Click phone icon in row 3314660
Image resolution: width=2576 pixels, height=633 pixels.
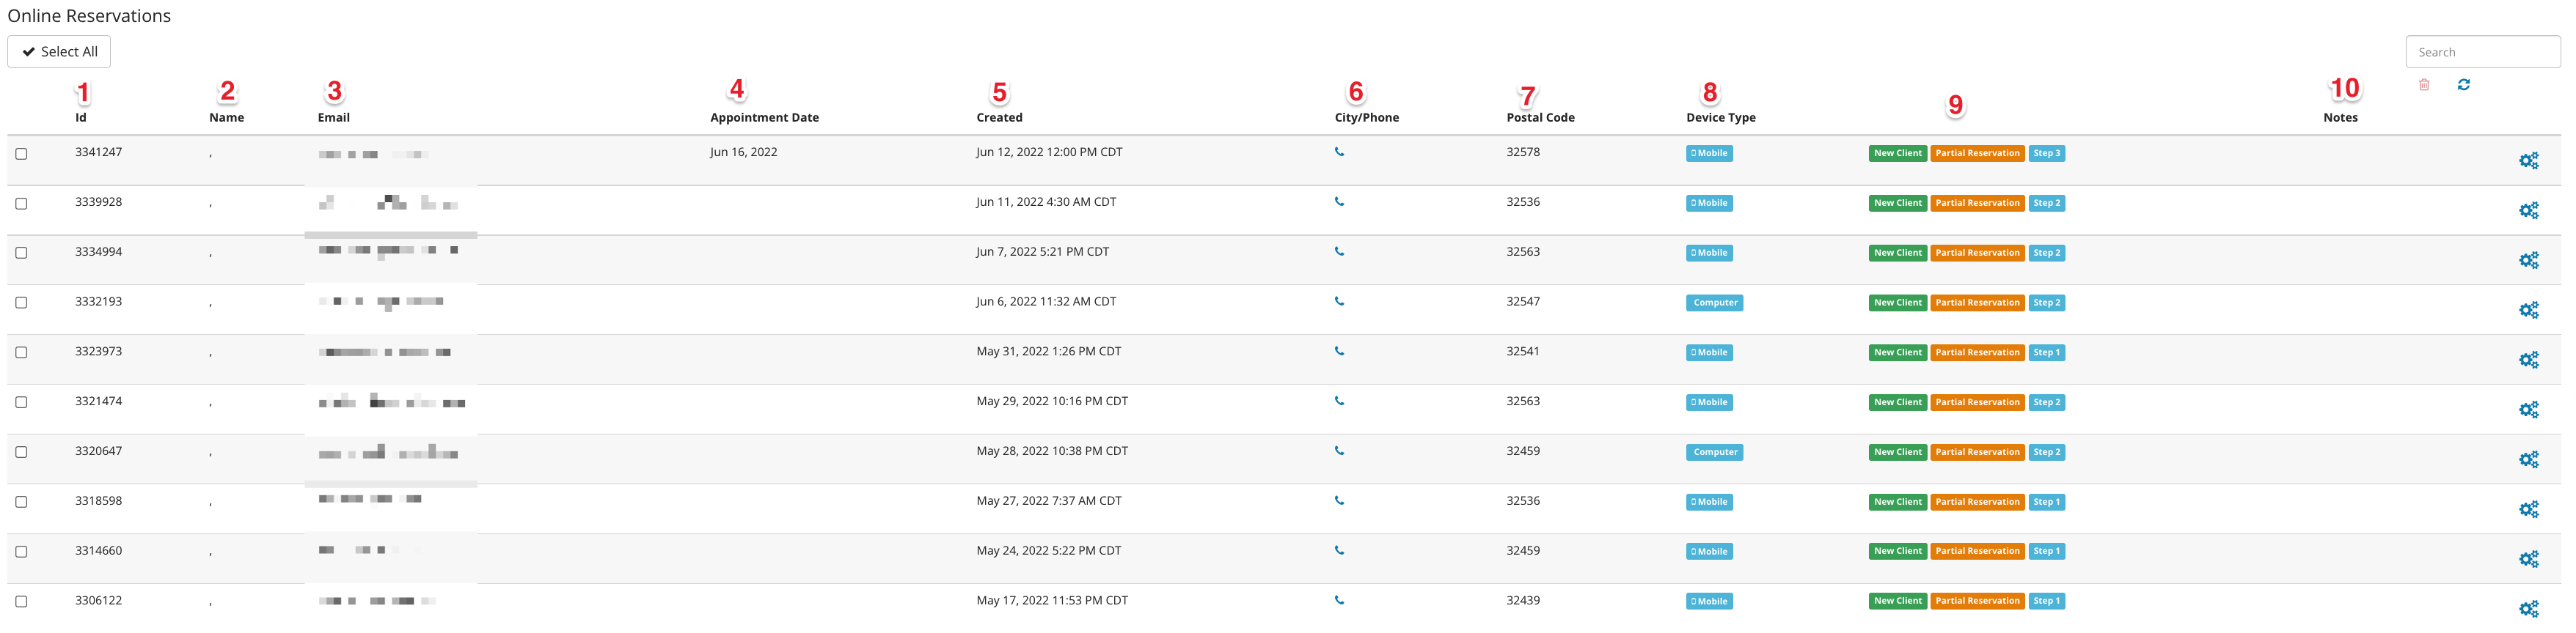pos(1339,551)
